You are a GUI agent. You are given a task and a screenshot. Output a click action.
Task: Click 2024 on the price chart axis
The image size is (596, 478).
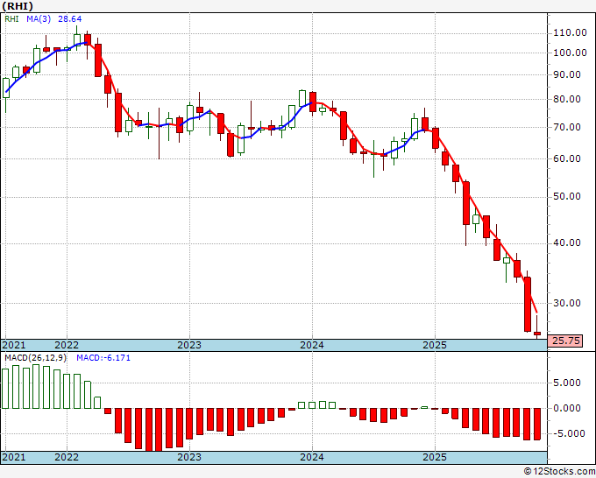coord(312,345)
